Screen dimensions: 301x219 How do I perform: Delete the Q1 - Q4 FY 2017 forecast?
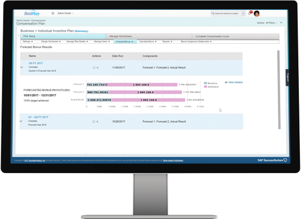(97, 122)
